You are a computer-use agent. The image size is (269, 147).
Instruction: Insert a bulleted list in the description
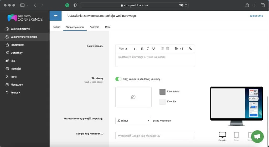click(x=168, y=49)
